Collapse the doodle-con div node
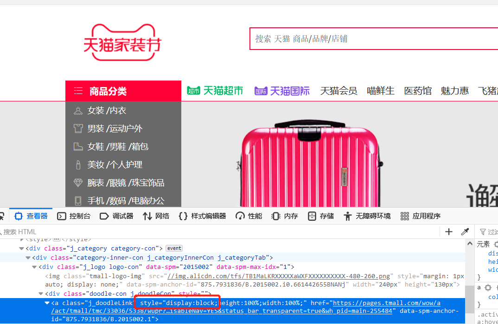Screen dimensions: 498x324 pos(41,293)
